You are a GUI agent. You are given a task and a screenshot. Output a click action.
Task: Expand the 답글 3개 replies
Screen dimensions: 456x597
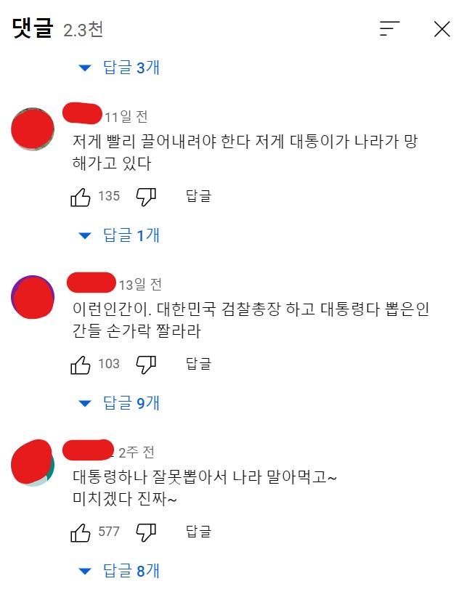point(119,68)
